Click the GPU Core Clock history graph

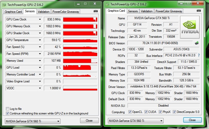point(80,19)
